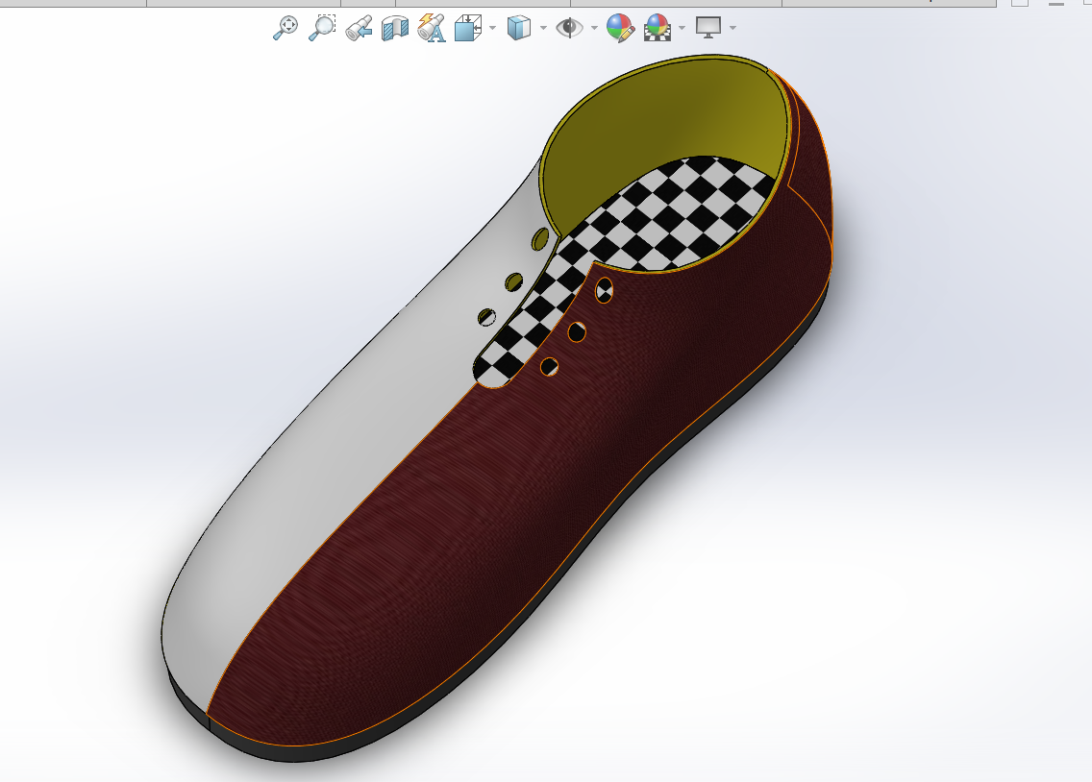Expand the Display Style dropdown arrow

coord(543,29)
